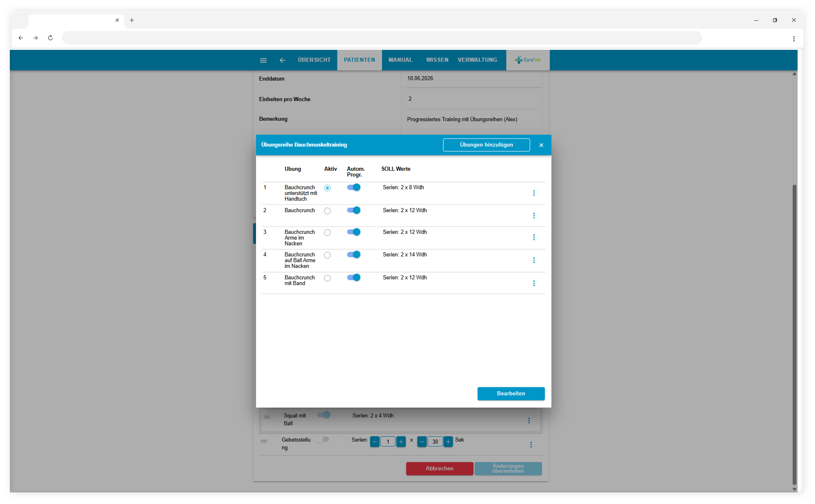815x504 pixels.
Task: Click the seconds input field showing 30
Action: point(435,442)
